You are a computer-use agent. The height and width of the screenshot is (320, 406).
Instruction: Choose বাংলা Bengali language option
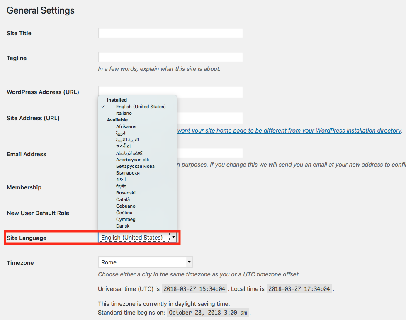(x=121, y=179)
